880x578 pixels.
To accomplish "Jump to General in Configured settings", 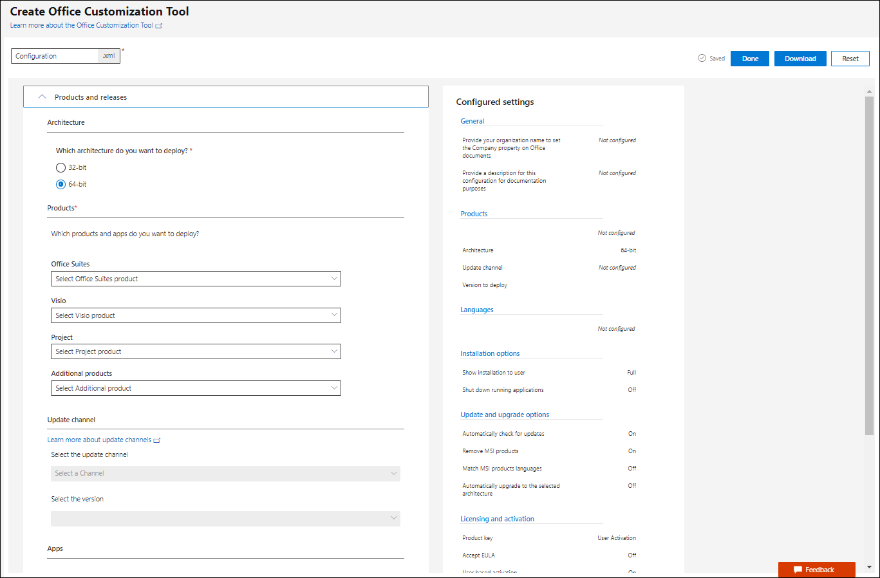I will pyautogui.click(x=472, y=121).
